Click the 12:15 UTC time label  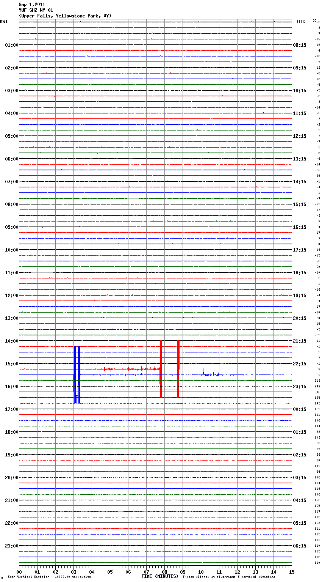tap(300, 136)
